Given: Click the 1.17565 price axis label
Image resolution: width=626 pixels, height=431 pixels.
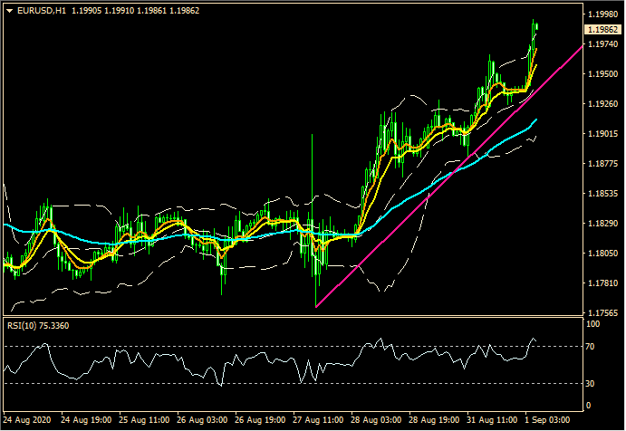Looking at the screenshot, I should (x=602, y=313).
